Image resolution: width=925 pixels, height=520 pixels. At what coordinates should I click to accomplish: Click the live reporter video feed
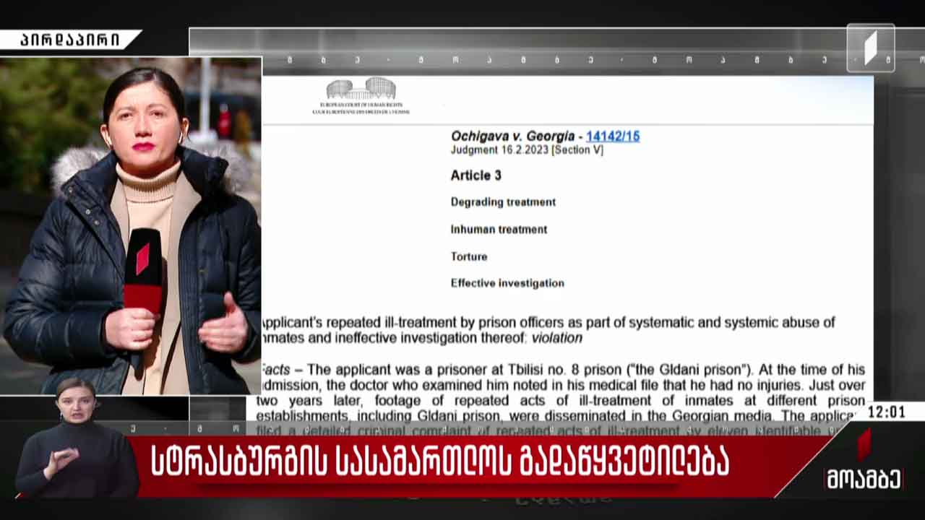pos(131,226)
